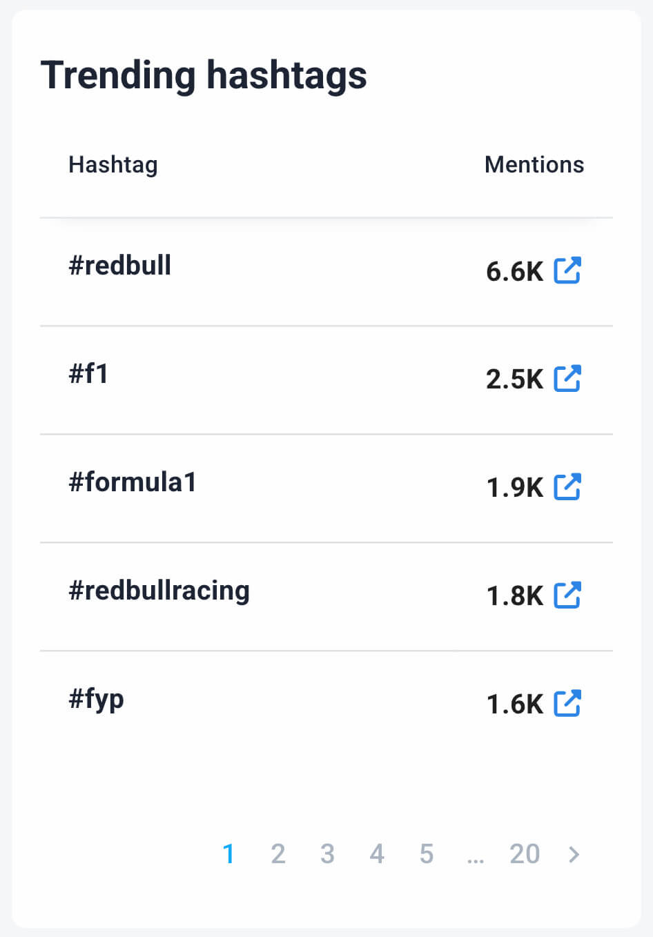Open external link for #fyp mentions
This screenshot has width=653, height=937.
pyautogui.click(x=567, y=703)
